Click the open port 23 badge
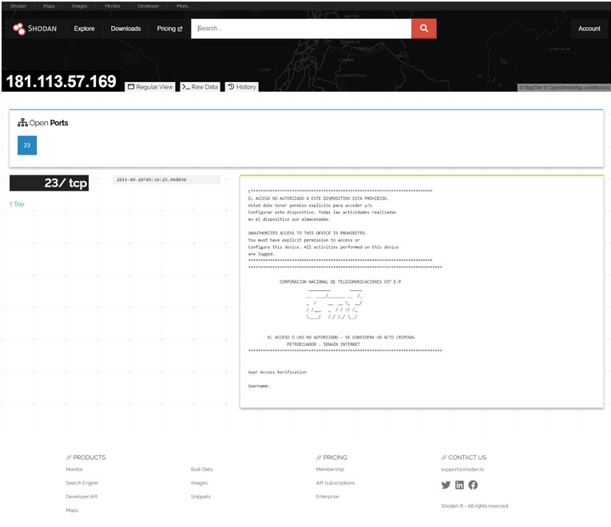This screenshot has width=611, height=527. (x=27, y=145)
